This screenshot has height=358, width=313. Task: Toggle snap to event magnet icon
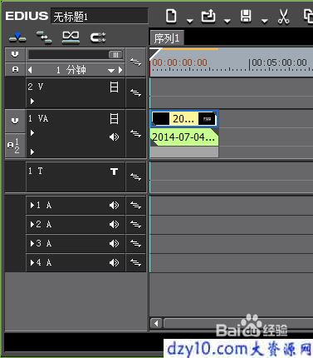tap(98, 37)
